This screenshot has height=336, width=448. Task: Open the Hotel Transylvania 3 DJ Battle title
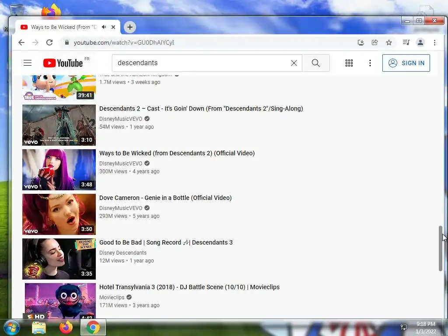pos(189,287)
